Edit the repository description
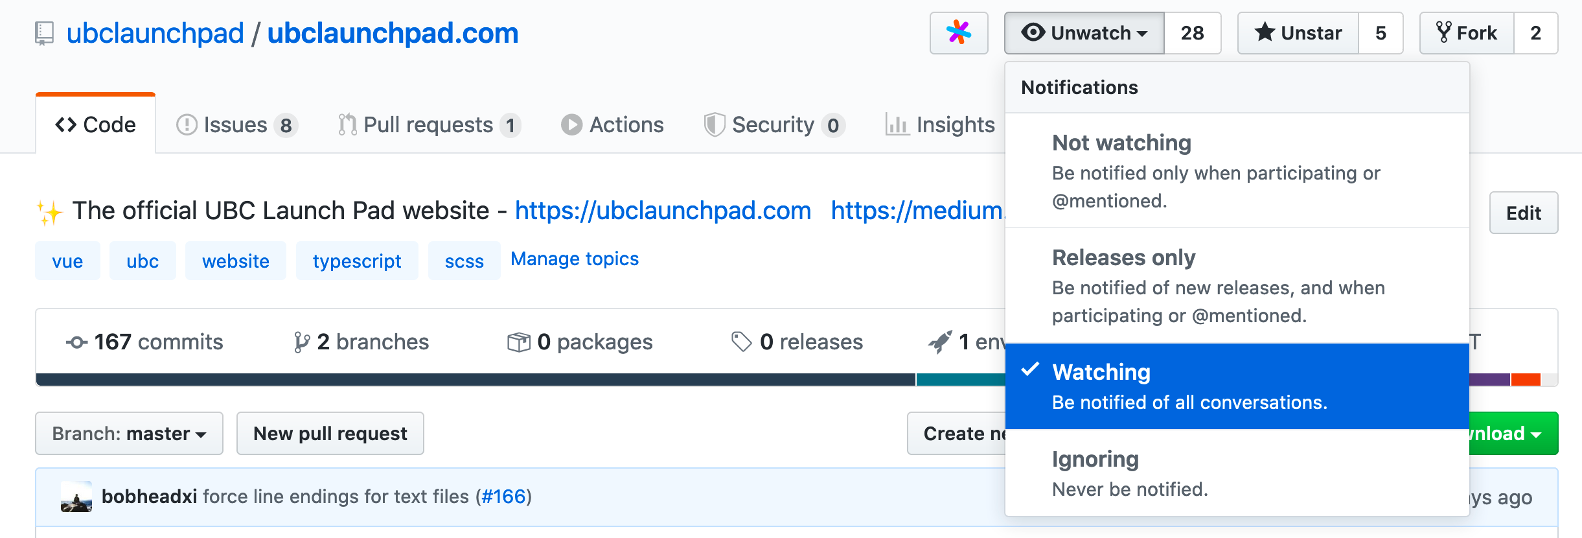 (1524, 213)
